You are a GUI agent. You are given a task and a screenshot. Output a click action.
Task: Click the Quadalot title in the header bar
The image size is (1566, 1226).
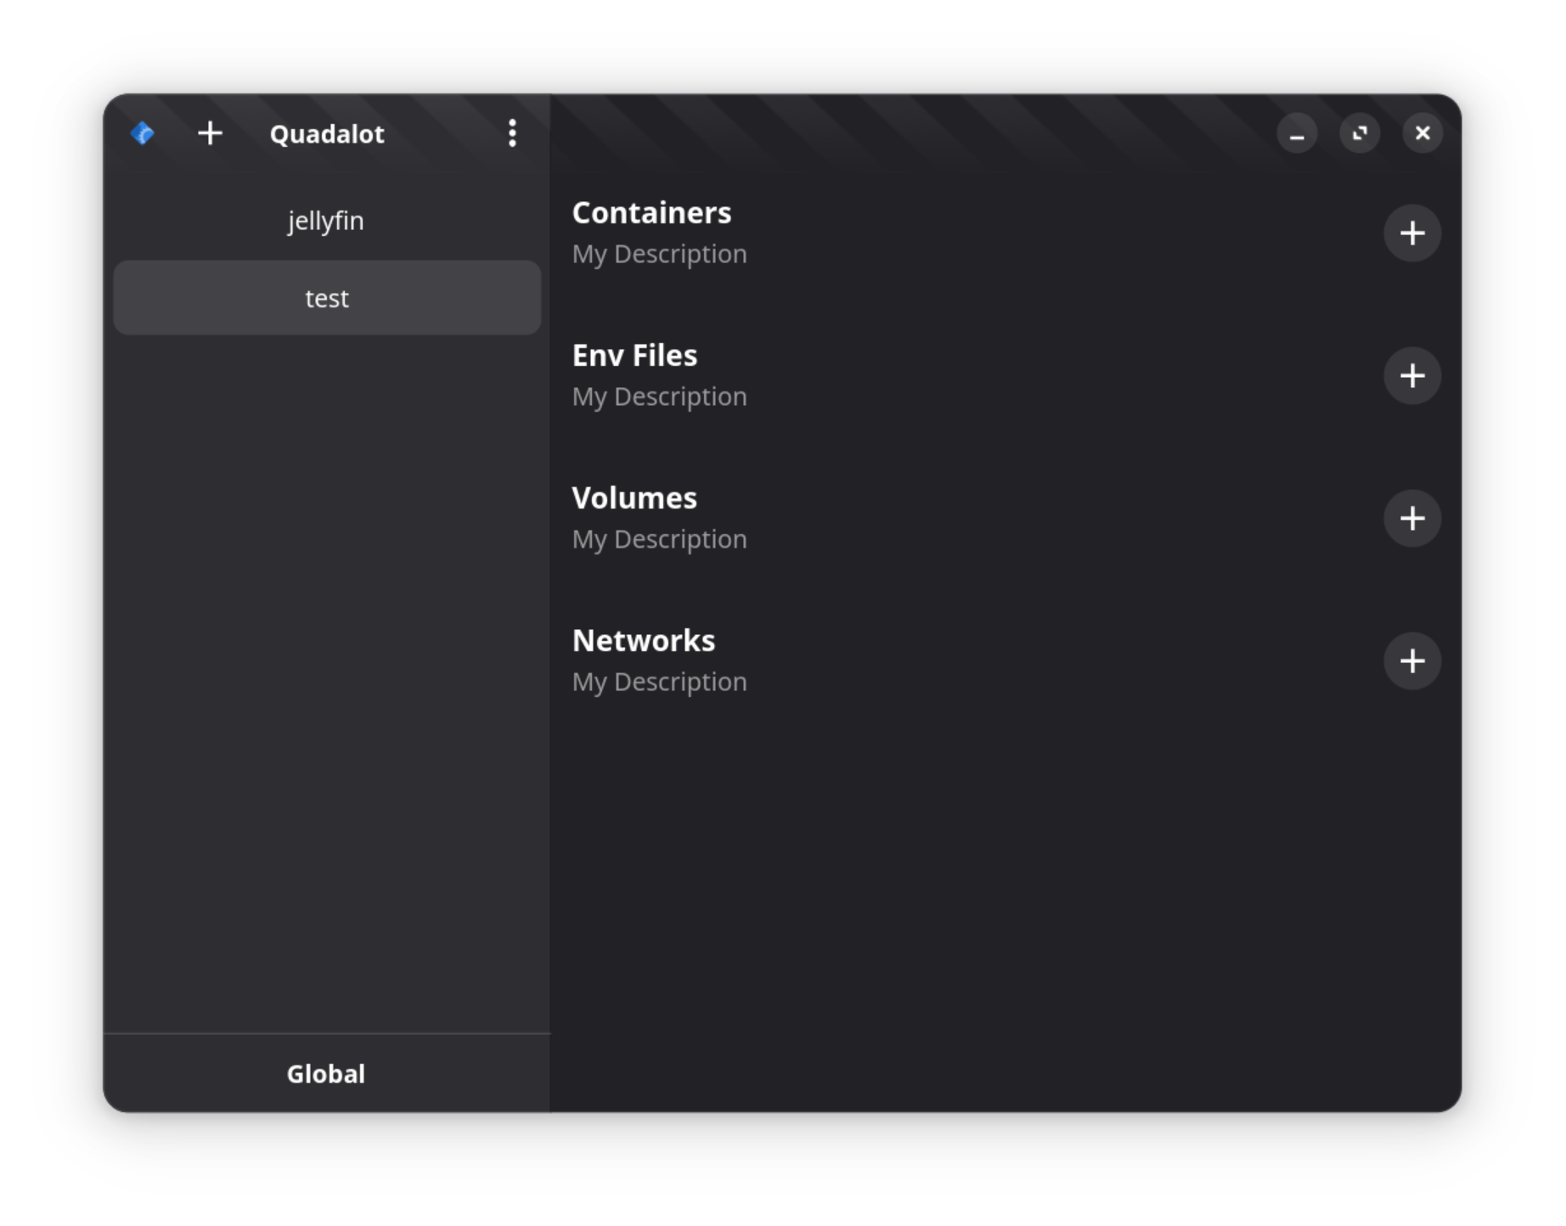327,134
